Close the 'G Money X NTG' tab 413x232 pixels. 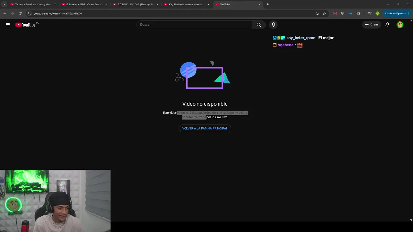[106, 5]
